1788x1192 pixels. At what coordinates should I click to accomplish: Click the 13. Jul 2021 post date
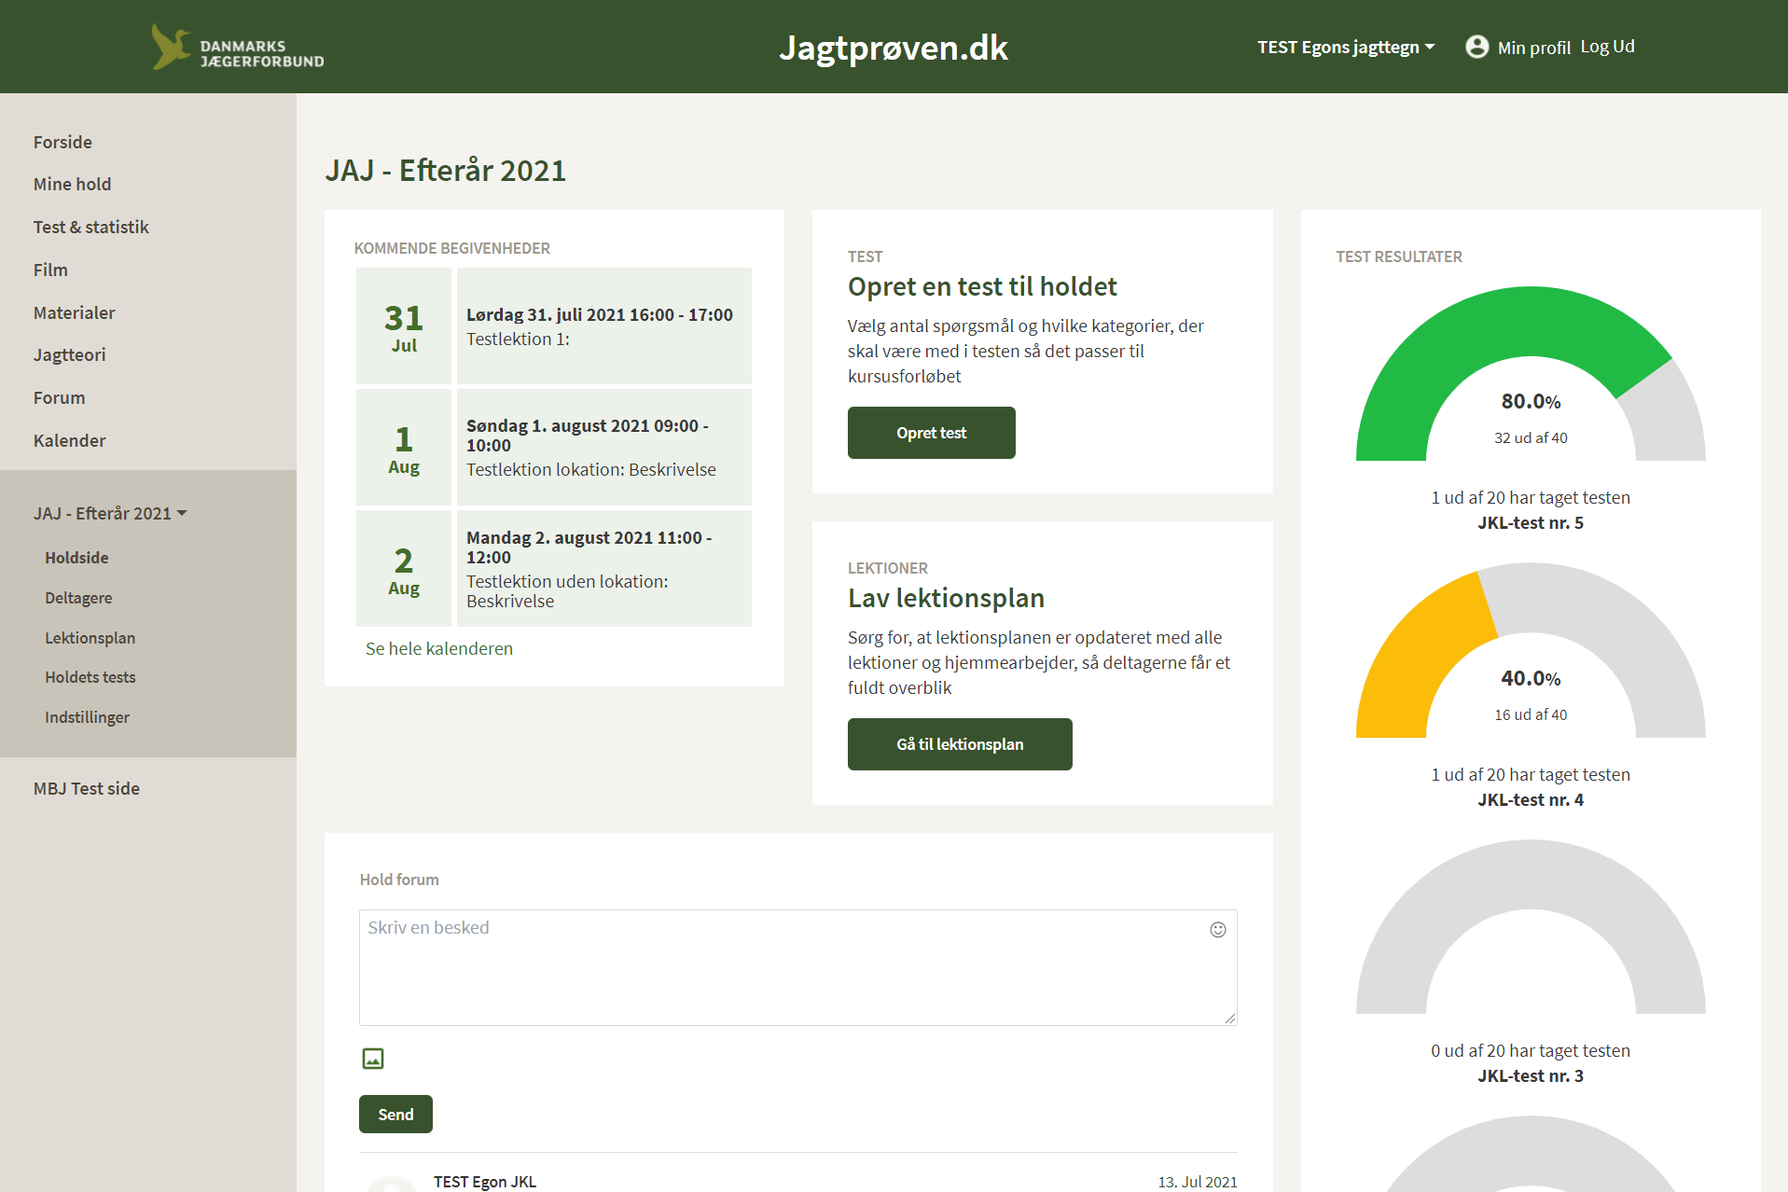(1198, 1182)
